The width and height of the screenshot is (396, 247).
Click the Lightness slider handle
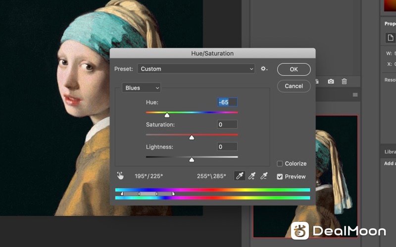[x=192, y=160]
